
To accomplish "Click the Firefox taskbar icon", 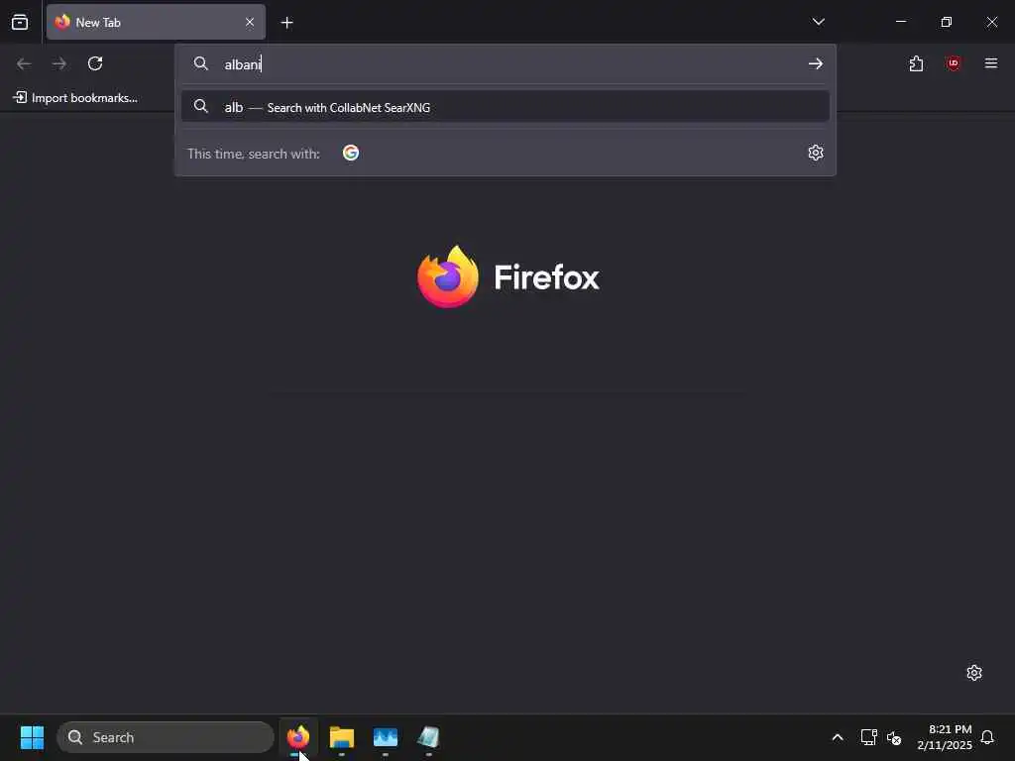I will pos(298,737).
